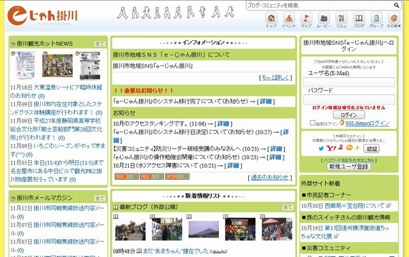Click 全て in 掛川市メールマガジン header

click(100, 198)
